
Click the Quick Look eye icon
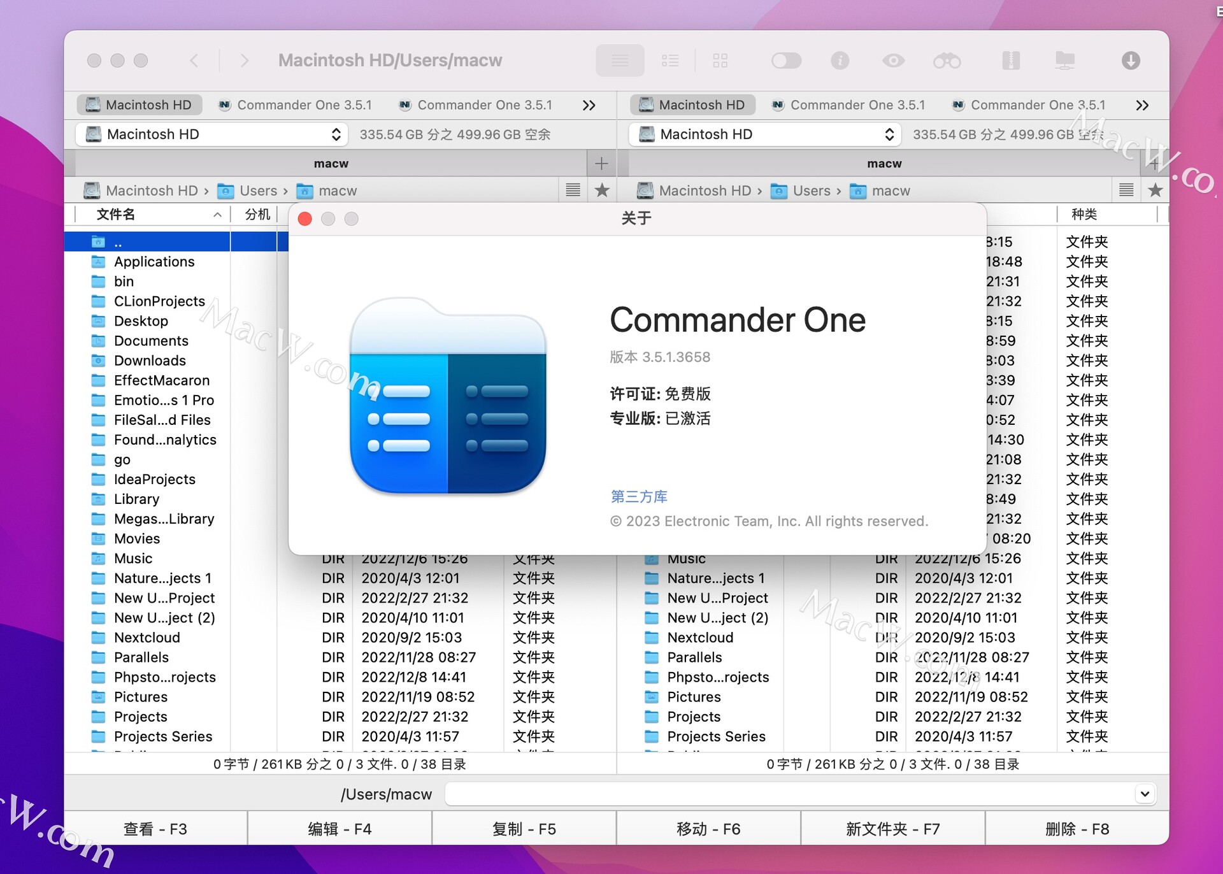click(x=893, y=61)
